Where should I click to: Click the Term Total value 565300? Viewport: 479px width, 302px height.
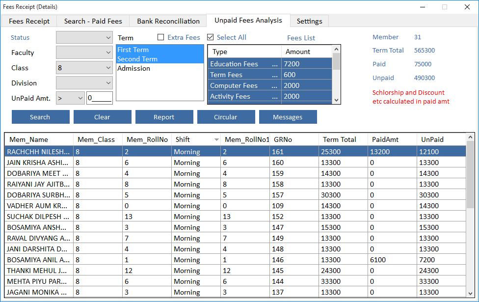425,51
